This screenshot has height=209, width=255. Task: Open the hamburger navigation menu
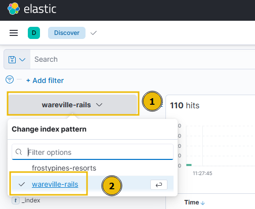[x=14, y=33]
